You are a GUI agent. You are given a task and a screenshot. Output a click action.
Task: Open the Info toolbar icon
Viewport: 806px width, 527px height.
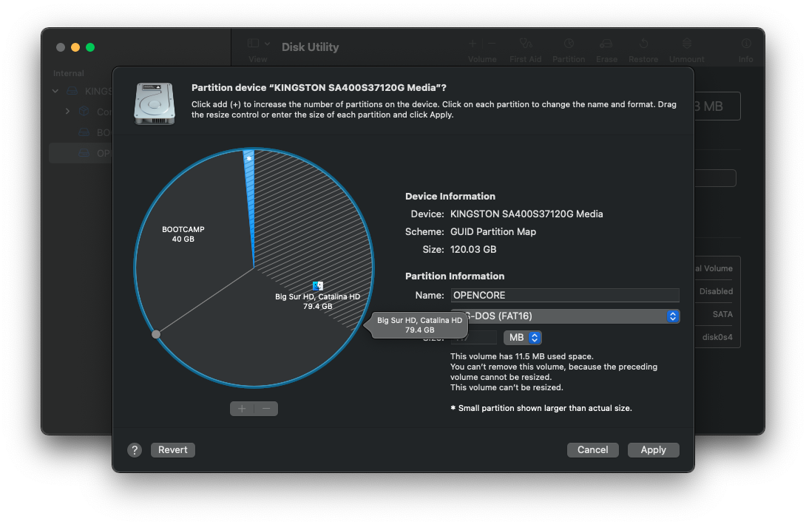pyautogui.click(x=746, y=44)
